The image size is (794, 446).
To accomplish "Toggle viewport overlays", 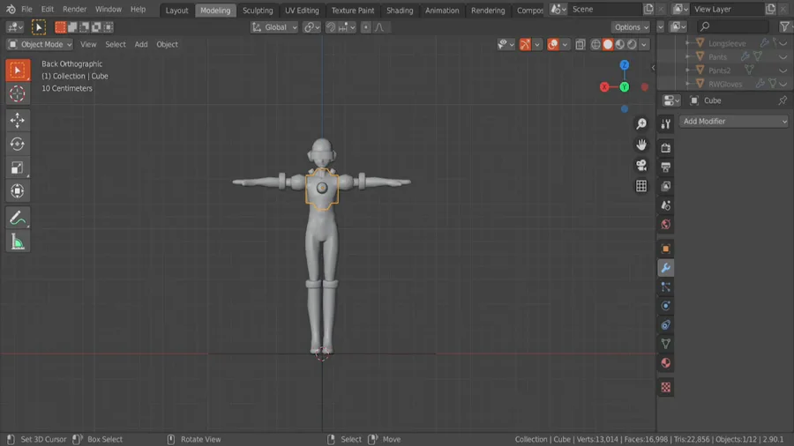I will click(x=553, y=44).
